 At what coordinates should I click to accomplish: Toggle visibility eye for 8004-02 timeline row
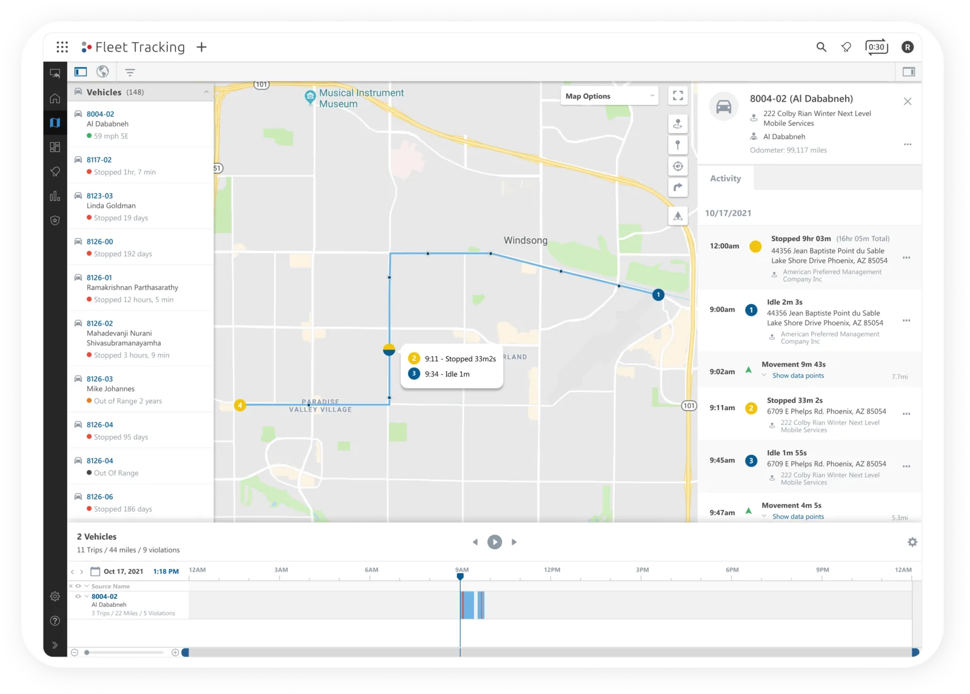pyautogui.click(x=78, y=597)
